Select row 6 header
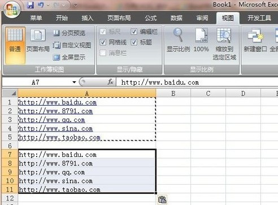This screenshot has width=278, height=205. [x=10, y=146]
